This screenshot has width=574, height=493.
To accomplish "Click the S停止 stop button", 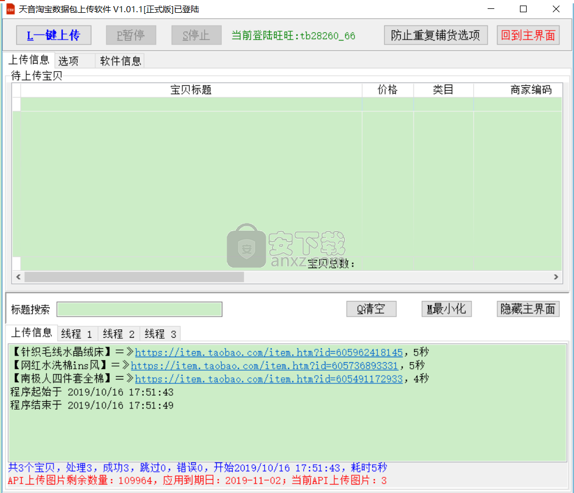I will click(x=196, y=35).
